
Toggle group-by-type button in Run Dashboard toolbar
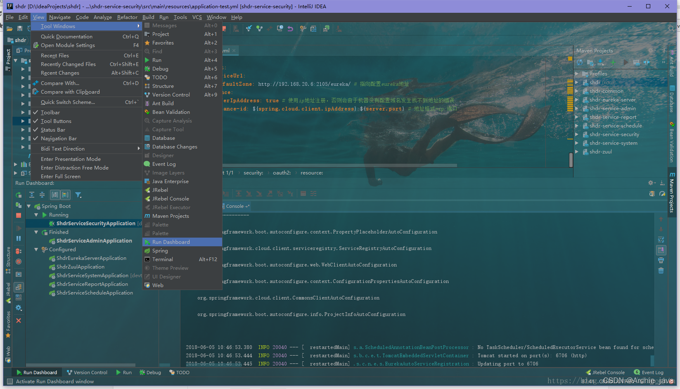pos(54,195)
